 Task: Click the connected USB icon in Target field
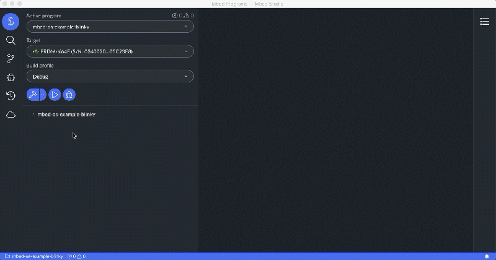(x=36, y=51)
